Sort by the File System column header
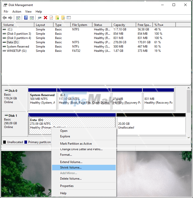Image resolution: width=193 pixels, height=198 pixels. tap(82, 25)
